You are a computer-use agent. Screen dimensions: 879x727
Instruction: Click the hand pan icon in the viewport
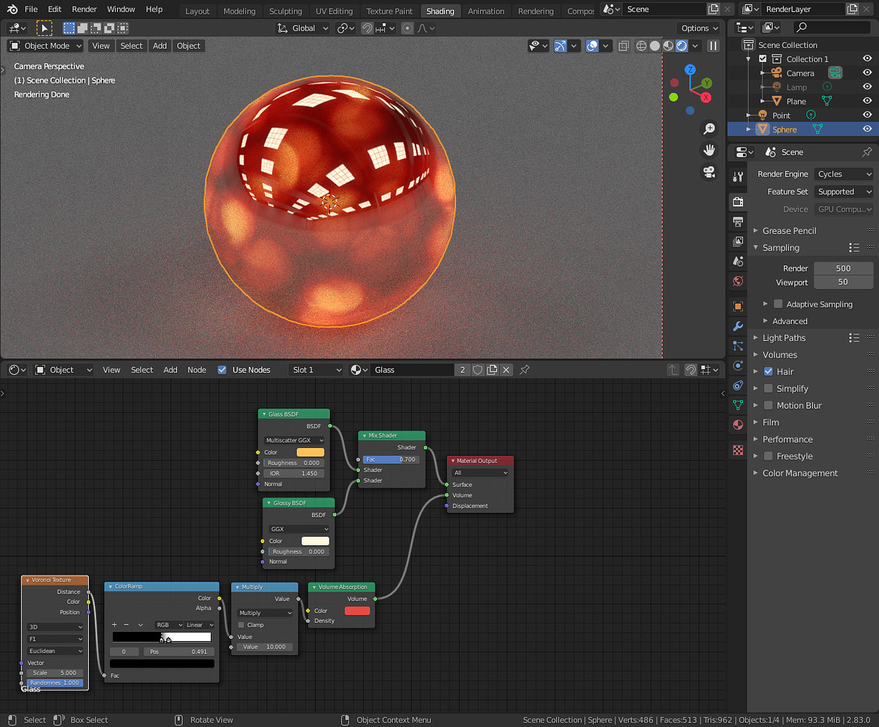(709, 150)
